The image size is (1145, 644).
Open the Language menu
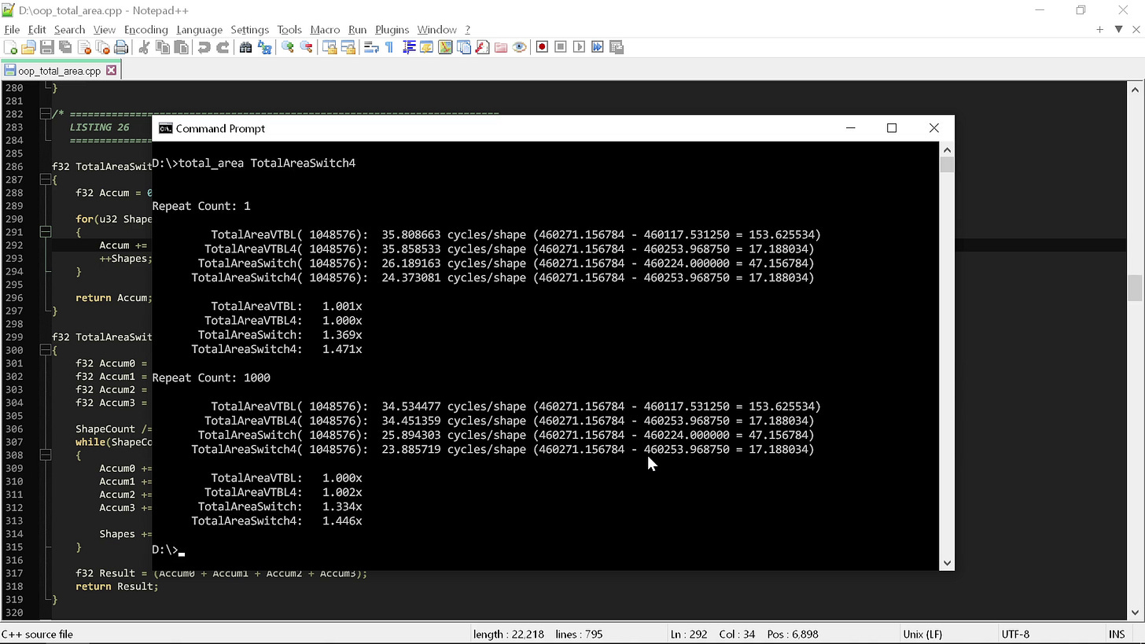(x=199, y=29)
